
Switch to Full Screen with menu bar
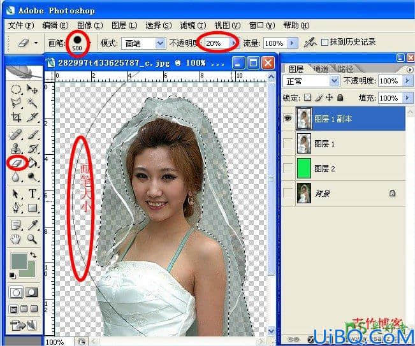pyautogui.click(x=24, y=309)
